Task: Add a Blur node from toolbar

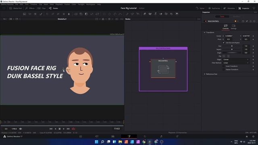Action: tap(69, 14)
